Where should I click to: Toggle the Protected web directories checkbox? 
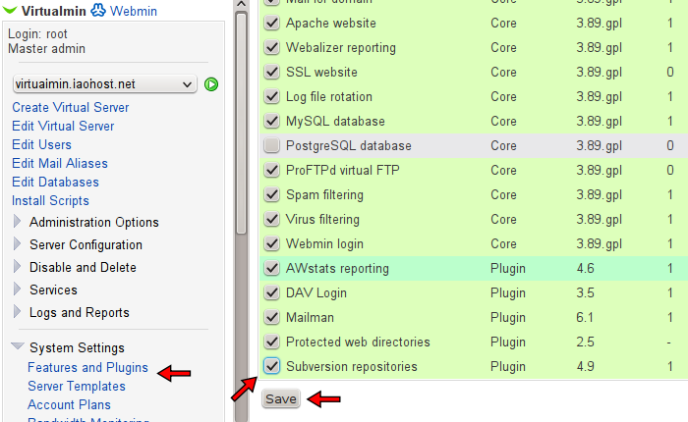click(x=272, y=342)
